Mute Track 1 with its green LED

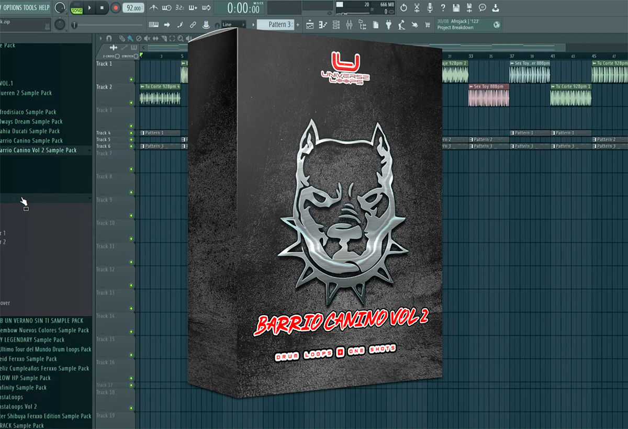point(131,80)
